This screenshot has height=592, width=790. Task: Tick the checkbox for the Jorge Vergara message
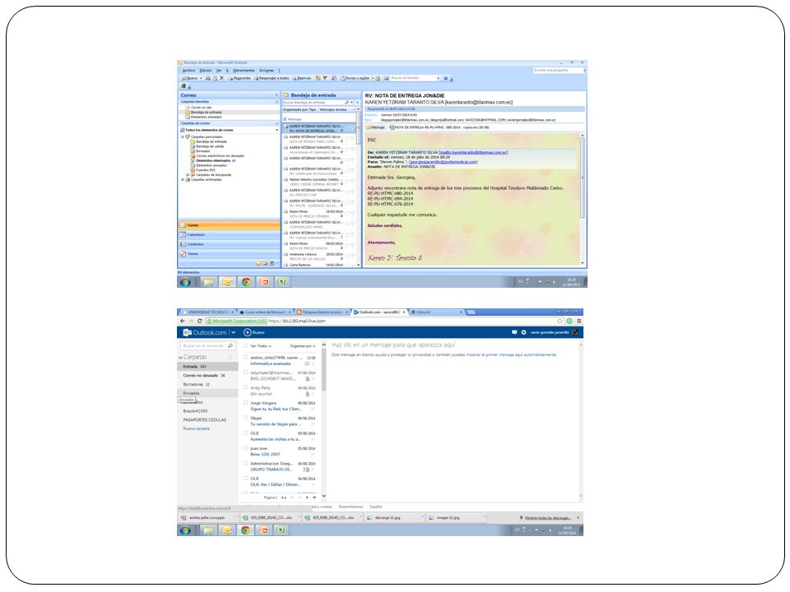(x=246, y=403)
